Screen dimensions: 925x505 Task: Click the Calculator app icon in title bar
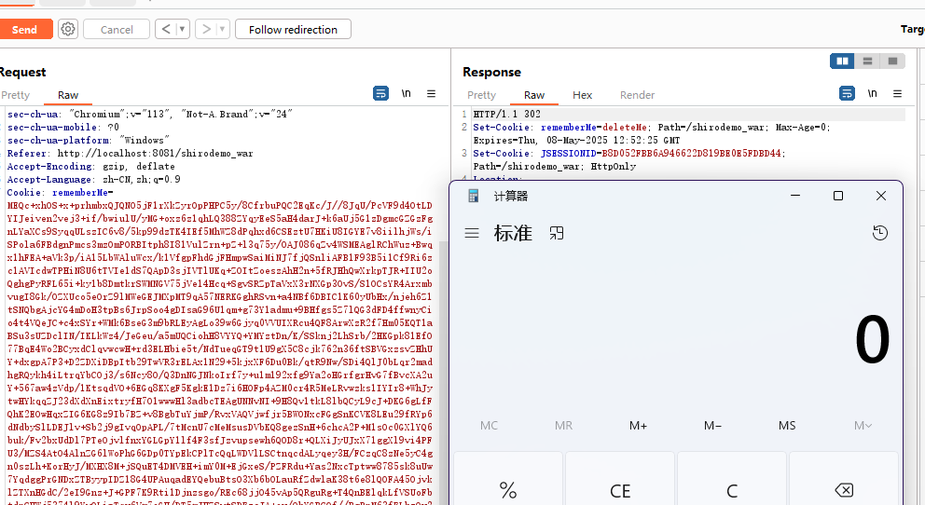(x=473, y=196)
